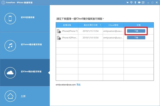Open the chat feedback bubble icon
The height and width of the screenshot is (106, 160).
(x=139, y=3)
